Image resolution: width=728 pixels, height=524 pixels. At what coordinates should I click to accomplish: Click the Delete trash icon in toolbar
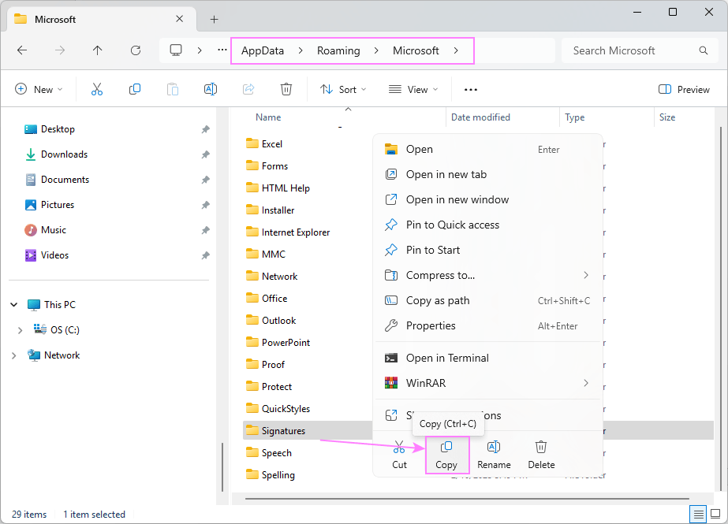(x=286, y=89)
